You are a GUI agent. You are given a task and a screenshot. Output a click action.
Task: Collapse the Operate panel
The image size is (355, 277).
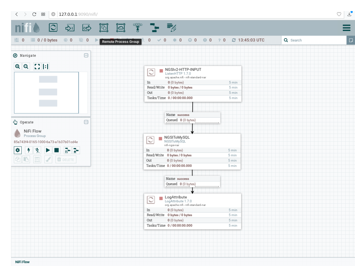[x=86, y=122]
